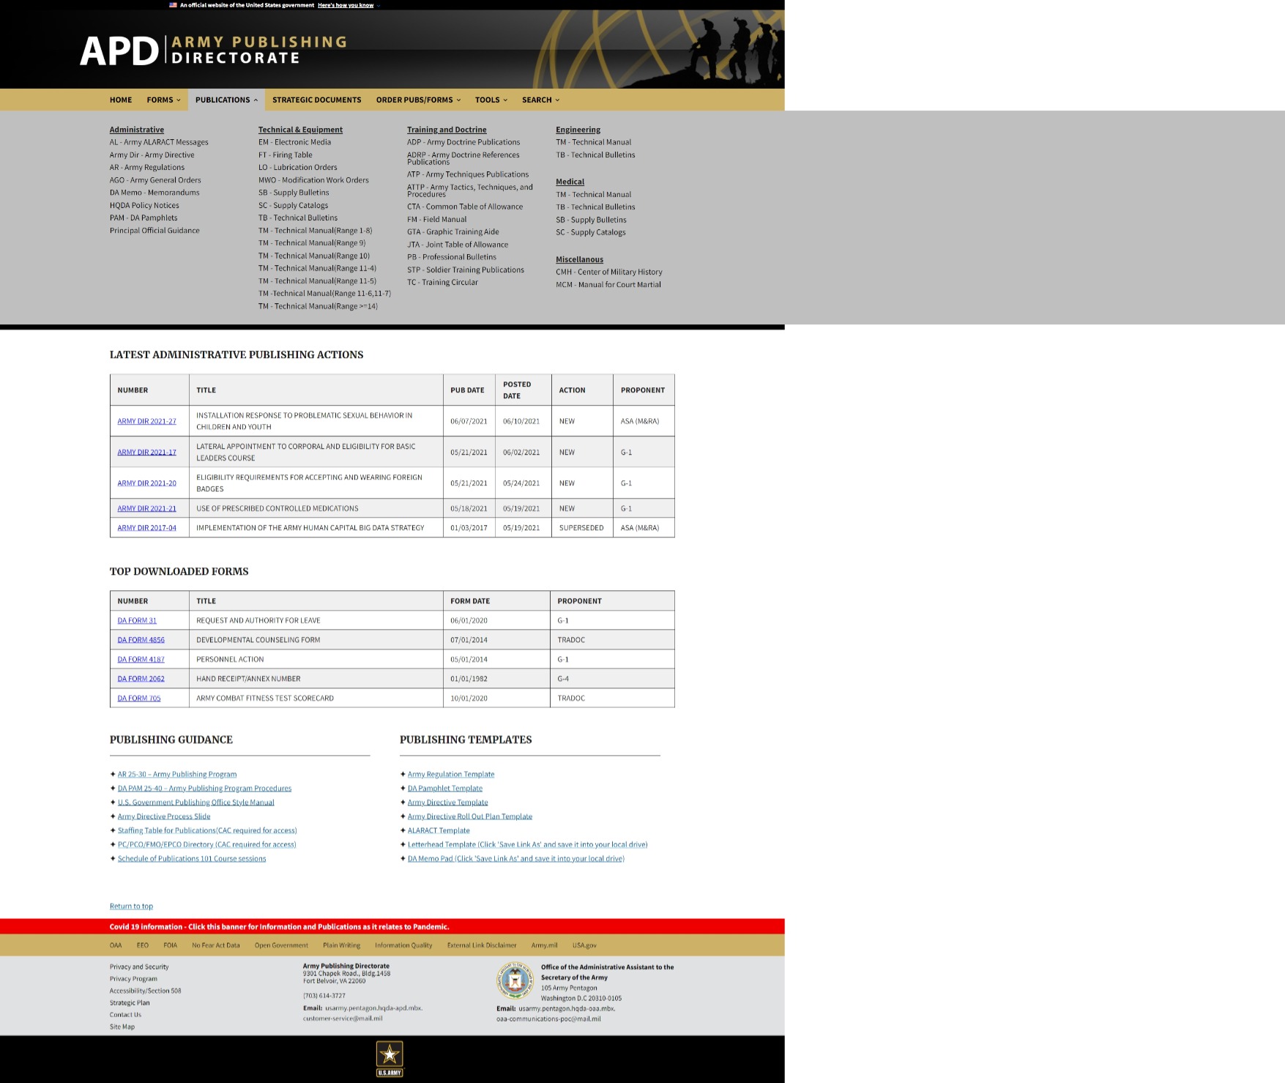Click Return to top link
The width and height of the screenshot is (1285, 1083).
pyautogui.click(x=131, y=906)
